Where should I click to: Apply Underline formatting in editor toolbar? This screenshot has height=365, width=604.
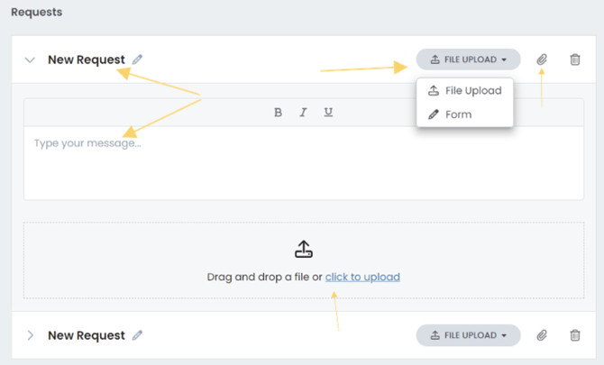(328, 113)
